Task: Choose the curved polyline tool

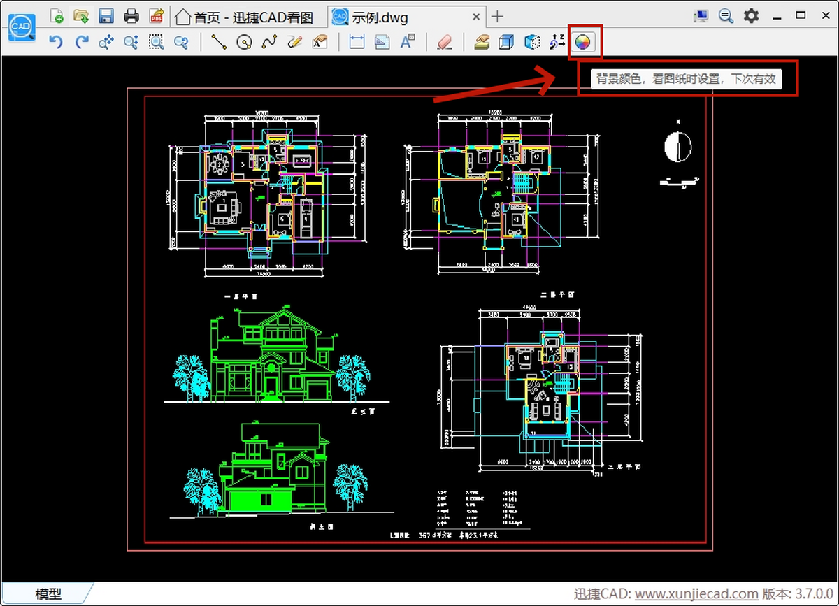Action: point(269,43)
